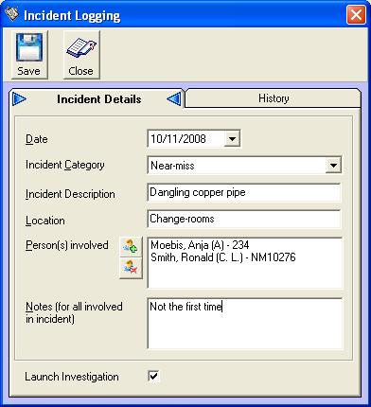371x407 pixels.
Task: Remove a person with the red X icon
Action: 131,268
